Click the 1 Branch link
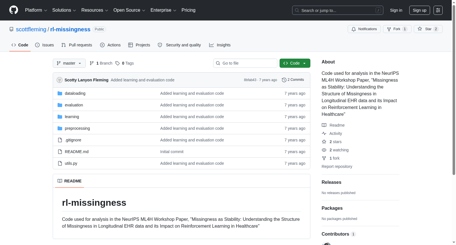The height and width of the screenshot is (245, 456). tap(101, 63)
